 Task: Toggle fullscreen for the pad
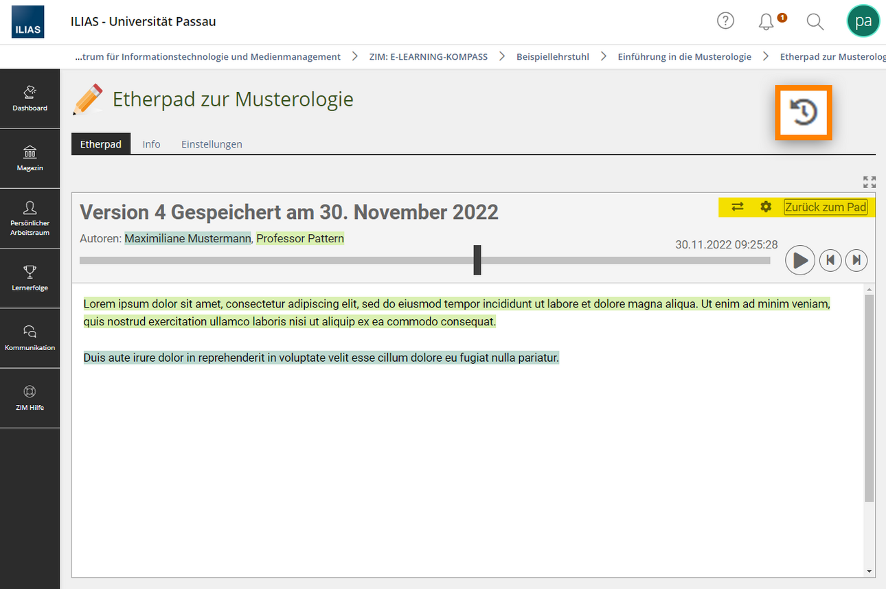point(870,182)
